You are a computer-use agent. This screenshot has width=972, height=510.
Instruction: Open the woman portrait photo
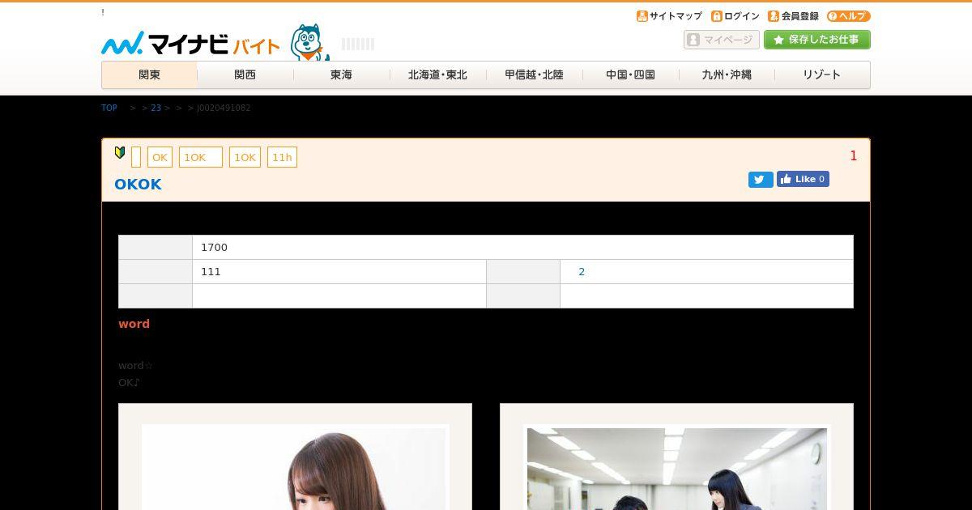coord(295,467)
